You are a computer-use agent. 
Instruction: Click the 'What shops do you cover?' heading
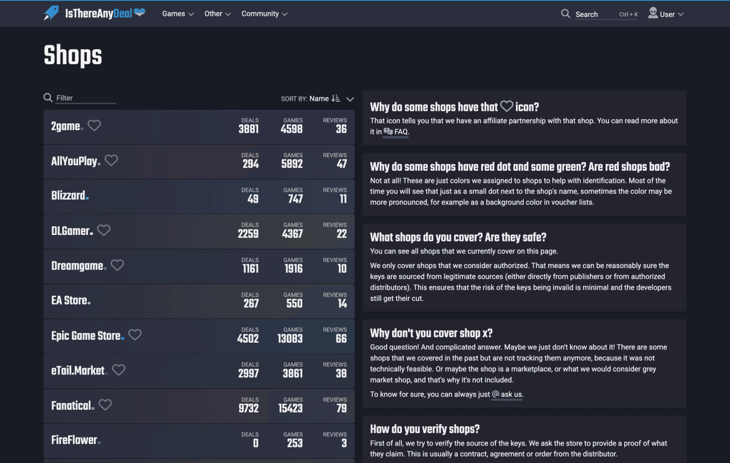click(458, 237)
